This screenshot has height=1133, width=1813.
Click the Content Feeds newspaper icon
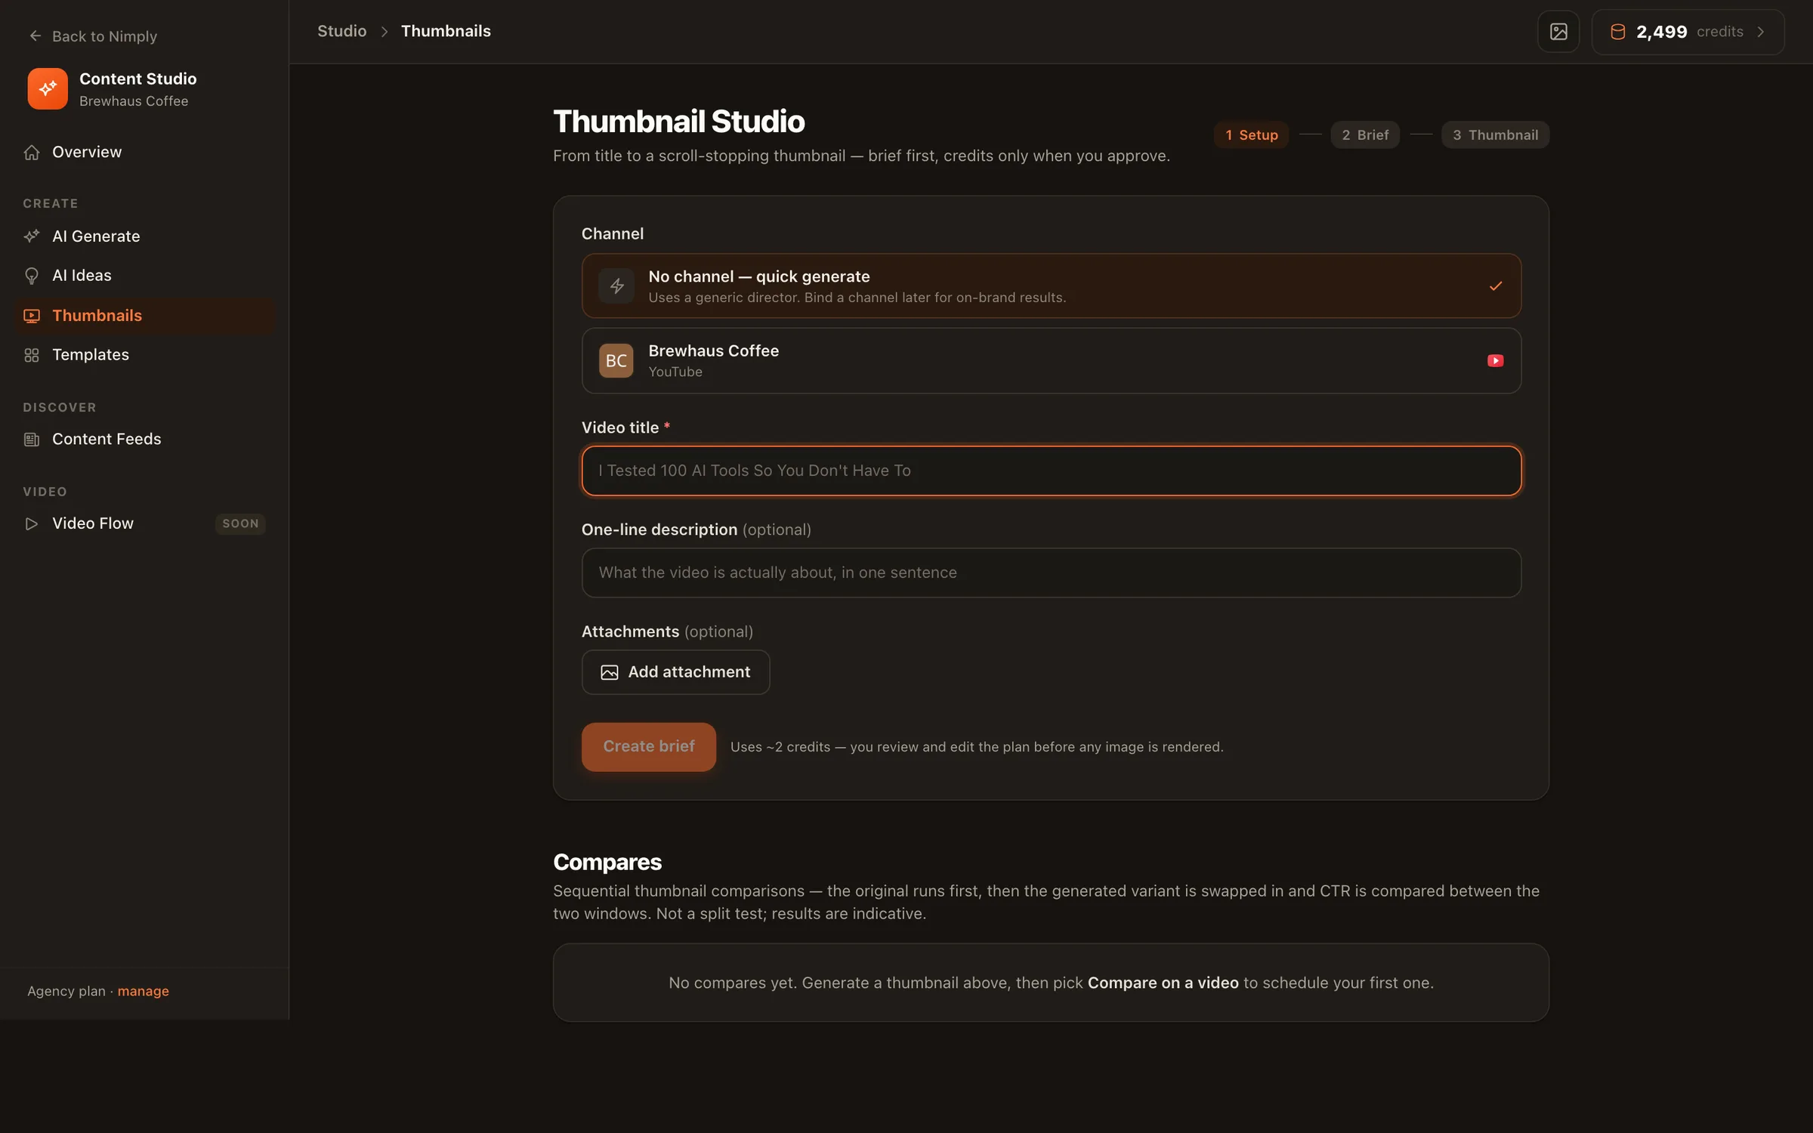pos(32,440)
